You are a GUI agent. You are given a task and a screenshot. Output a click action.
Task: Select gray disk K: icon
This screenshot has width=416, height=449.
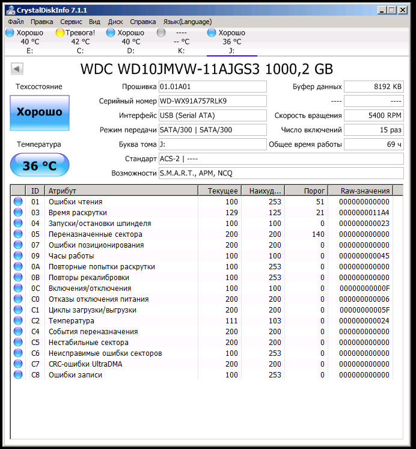[x=161, y=32]
